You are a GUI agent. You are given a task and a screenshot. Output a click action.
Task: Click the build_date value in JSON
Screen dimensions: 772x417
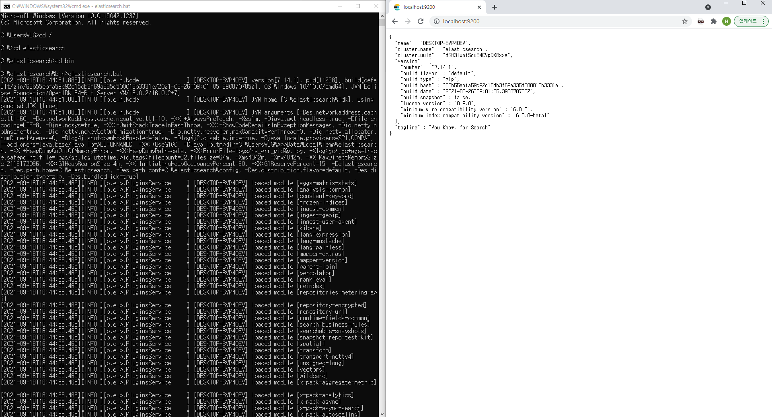point(489,92)
